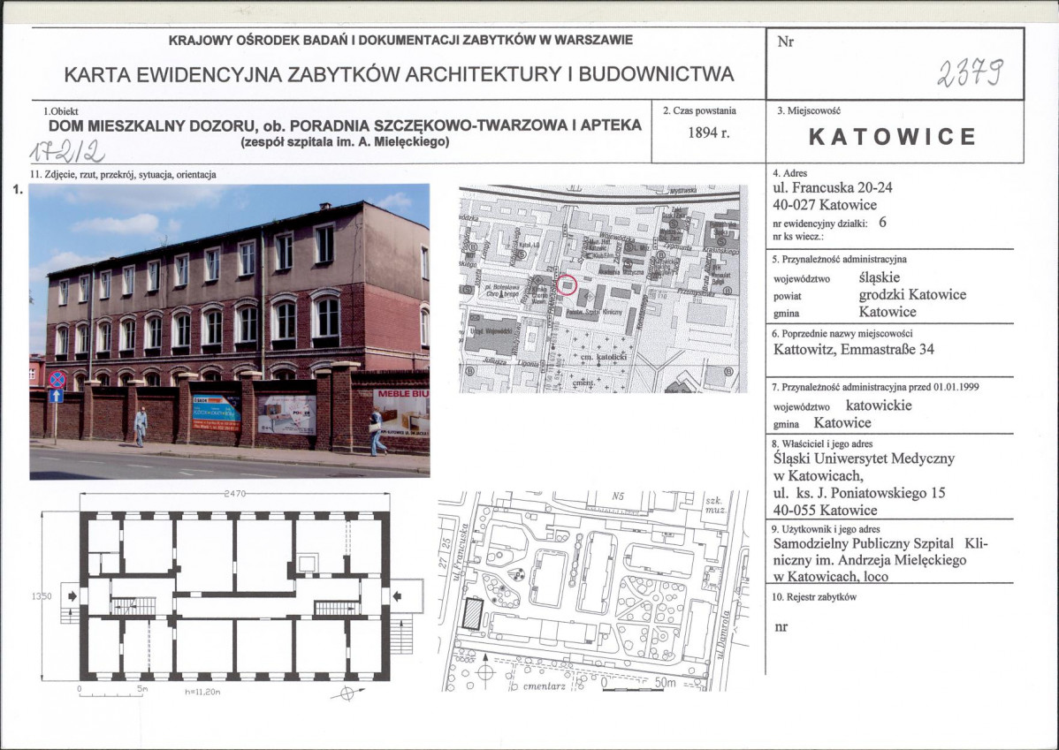The image size is (1059, 750).
Task: Click the north arrow compass below the floor plan
Action: [347, 693]
